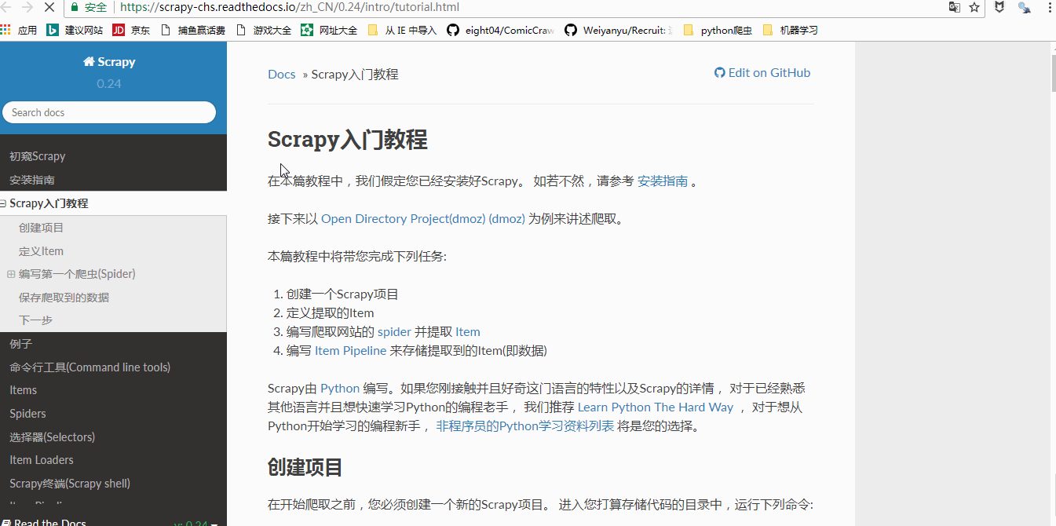Viewport: 1056px width, 526px height.
Task: Open the 网址大全 bookmark
Action: click(x=329, y=30)
